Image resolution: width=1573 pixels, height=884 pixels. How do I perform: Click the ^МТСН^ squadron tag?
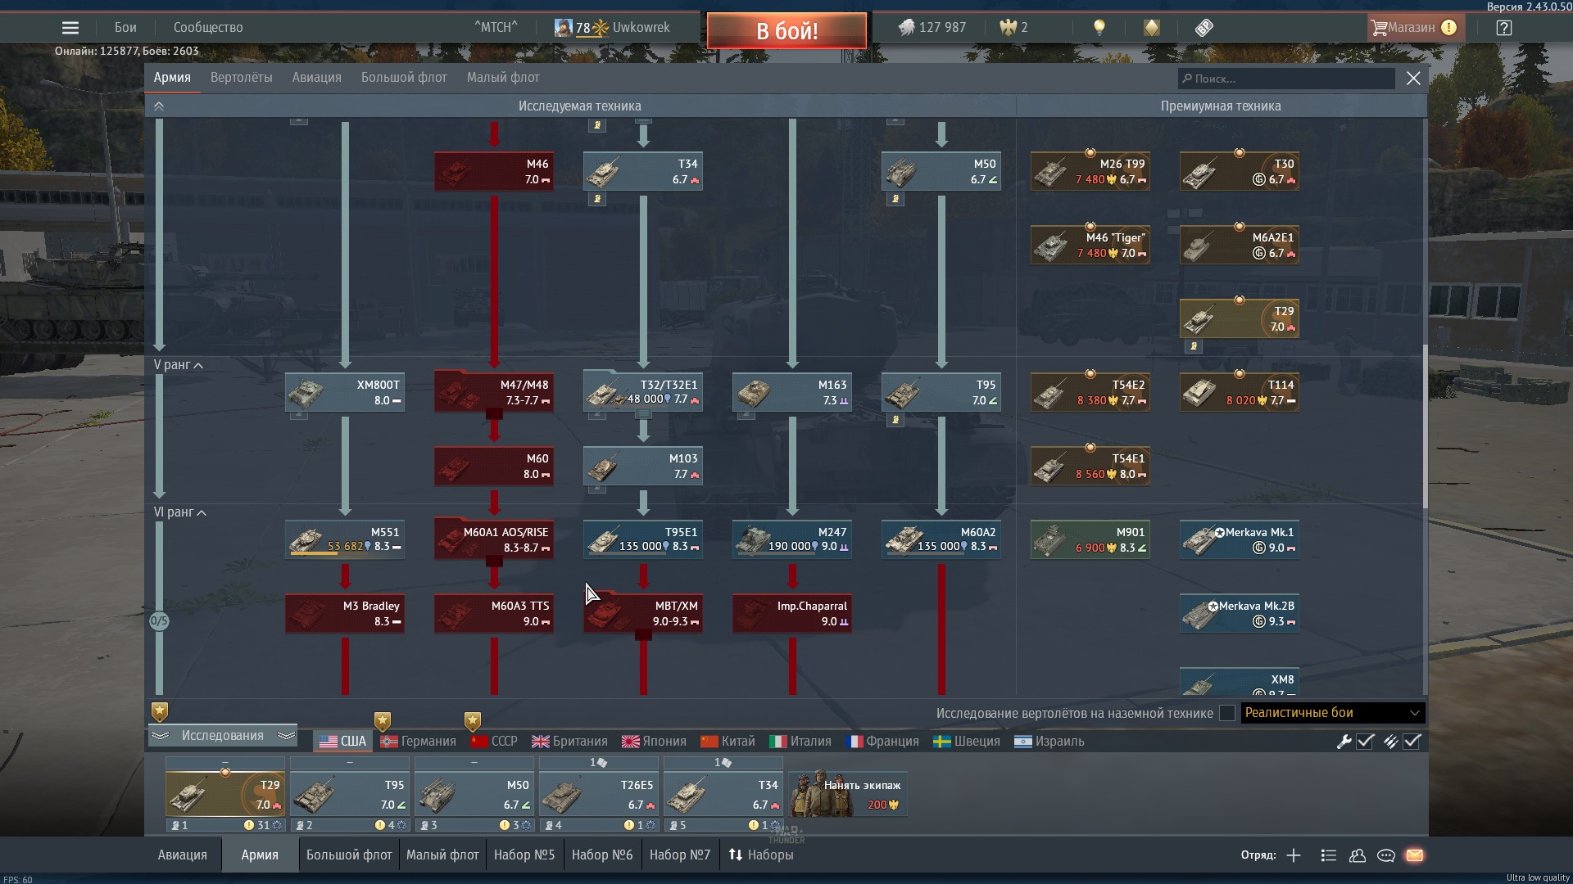point(496,28)
